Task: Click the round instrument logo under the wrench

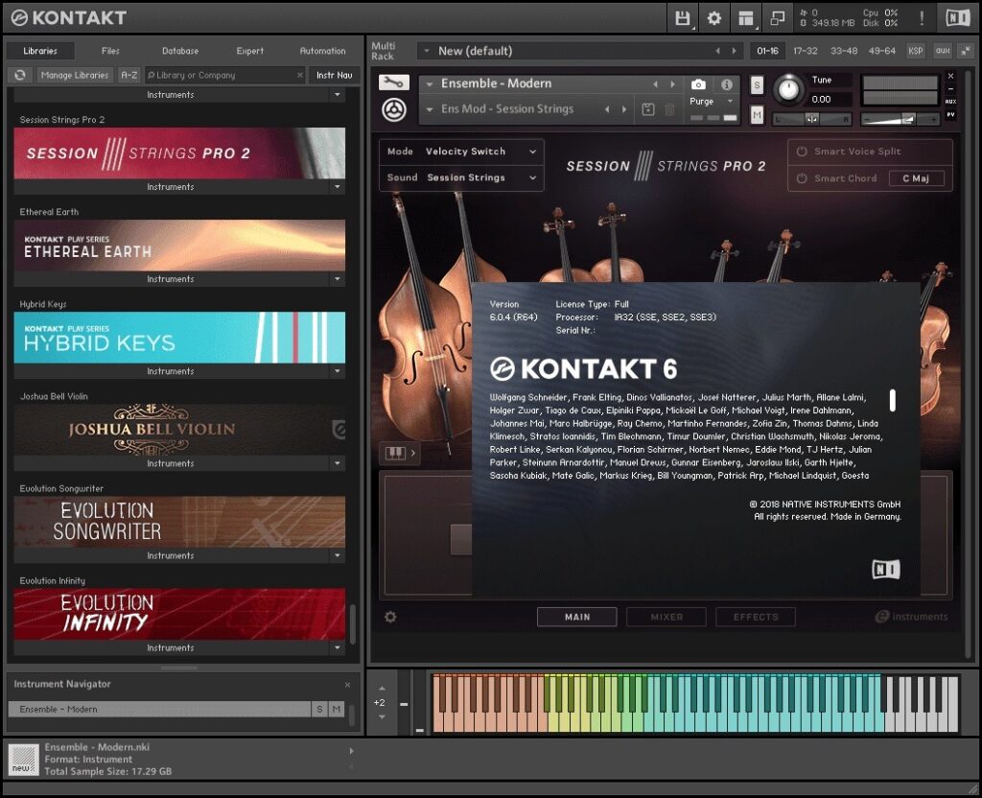Action: click(x=394, y=109)
